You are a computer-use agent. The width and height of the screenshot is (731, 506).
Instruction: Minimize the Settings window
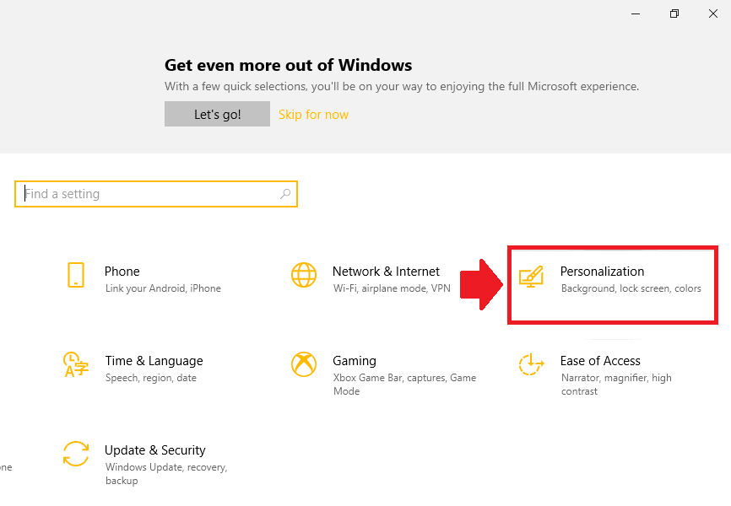pyautogui.click(x=636, y=13)
